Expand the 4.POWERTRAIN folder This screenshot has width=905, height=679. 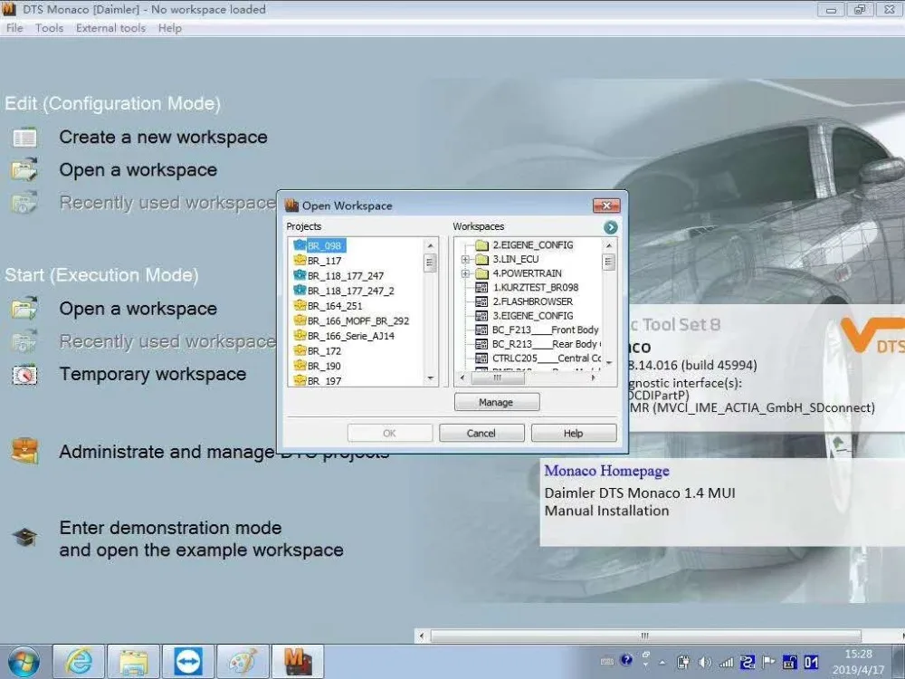click(x=465, y=273)
